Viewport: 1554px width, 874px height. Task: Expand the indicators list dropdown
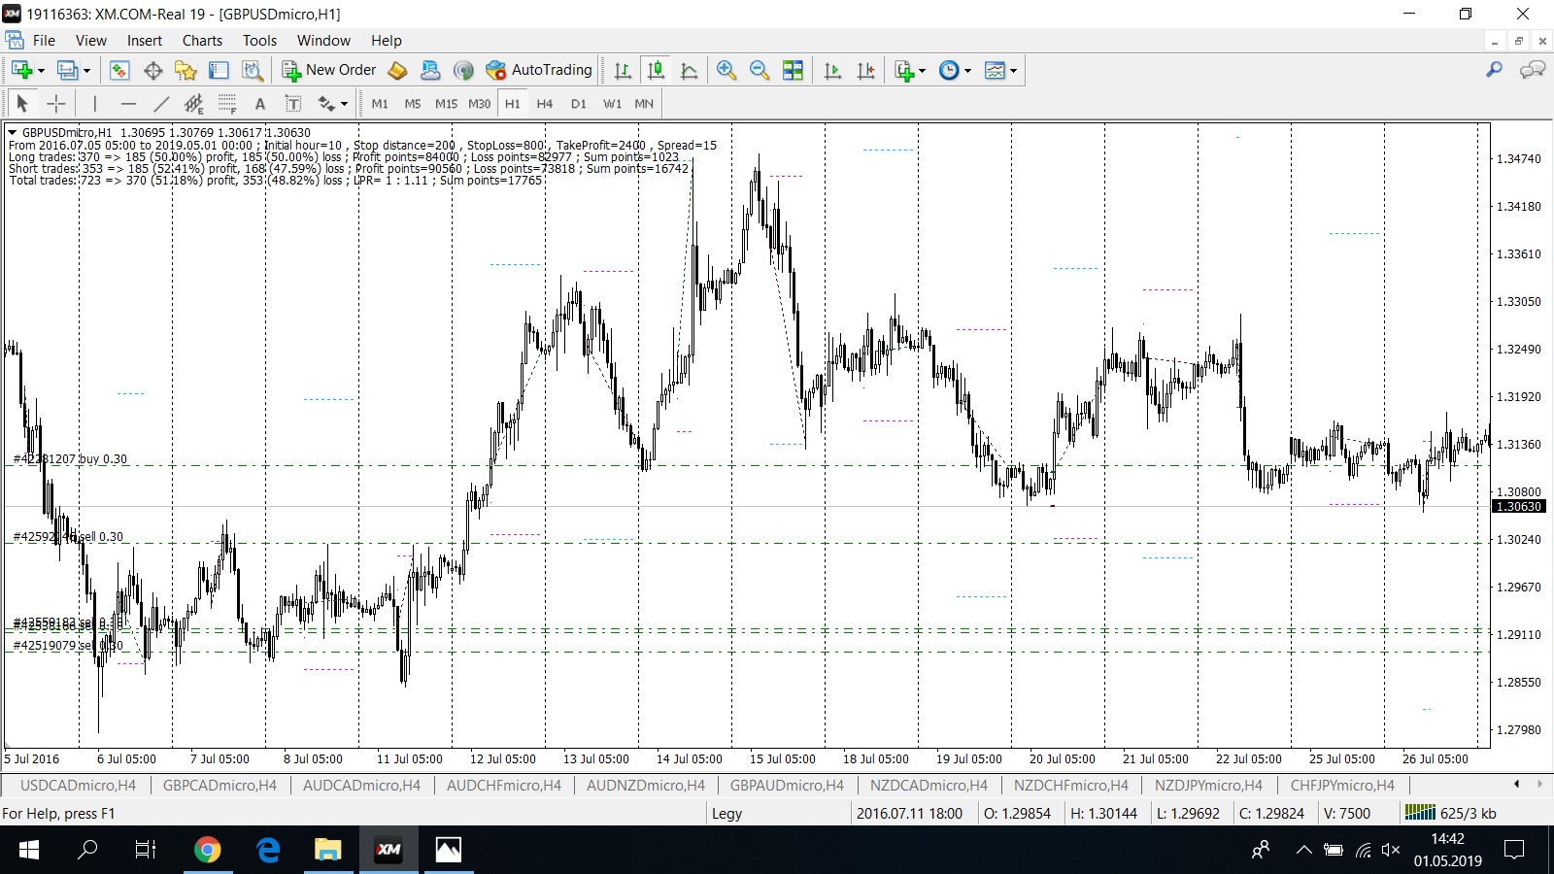pos(922,70)
